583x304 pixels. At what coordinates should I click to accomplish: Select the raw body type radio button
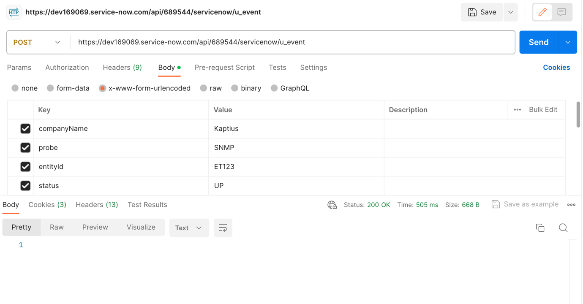pos(203,88)
